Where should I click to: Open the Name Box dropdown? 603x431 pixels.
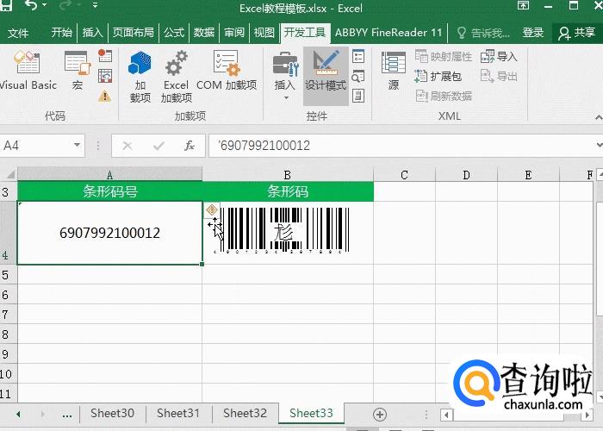(77, 146)
